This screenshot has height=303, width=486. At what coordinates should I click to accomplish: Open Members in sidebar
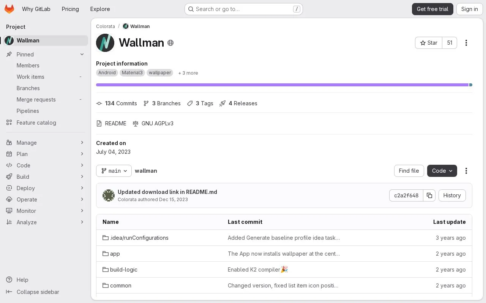point(46,66)
